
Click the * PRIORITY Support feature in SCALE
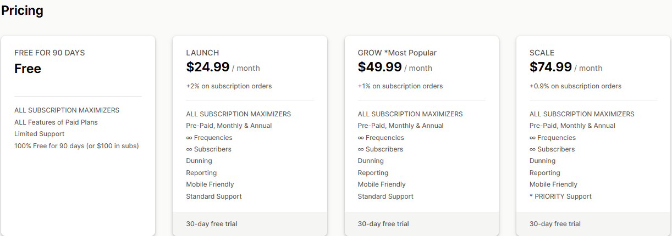pos(560,196)
